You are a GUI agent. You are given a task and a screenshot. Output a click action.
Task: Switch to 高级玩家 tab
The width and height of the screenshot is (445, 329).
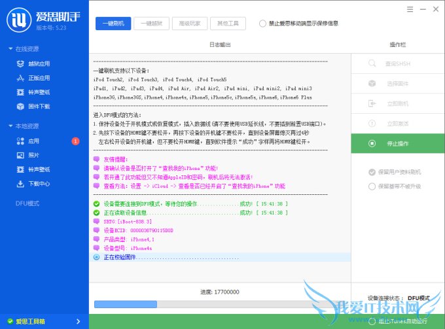coord(190,24)
